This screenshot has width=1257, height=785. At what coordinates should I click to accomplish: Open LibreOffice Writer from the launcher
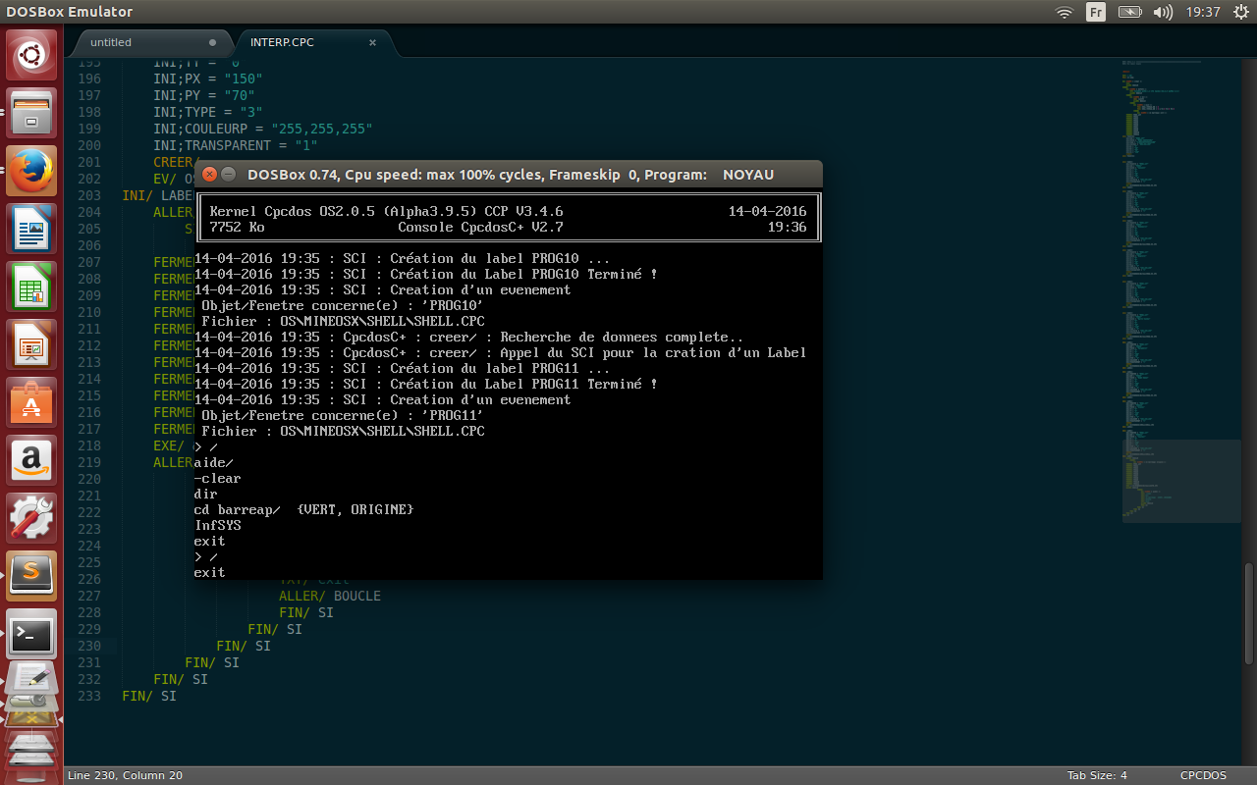(x=32, y=229)
